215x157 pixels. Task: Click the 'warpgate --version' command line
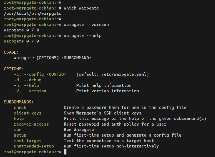pyautogui.click(x=86, y=25)
